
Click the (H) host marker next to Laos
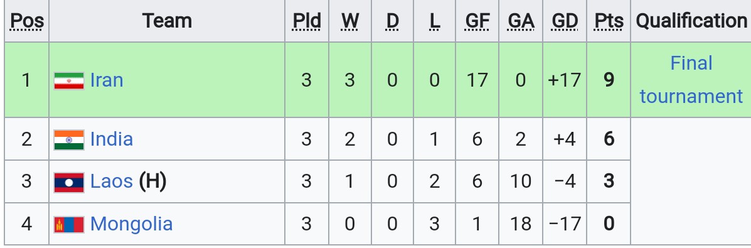pyautogui.click(x=152, y=181)
